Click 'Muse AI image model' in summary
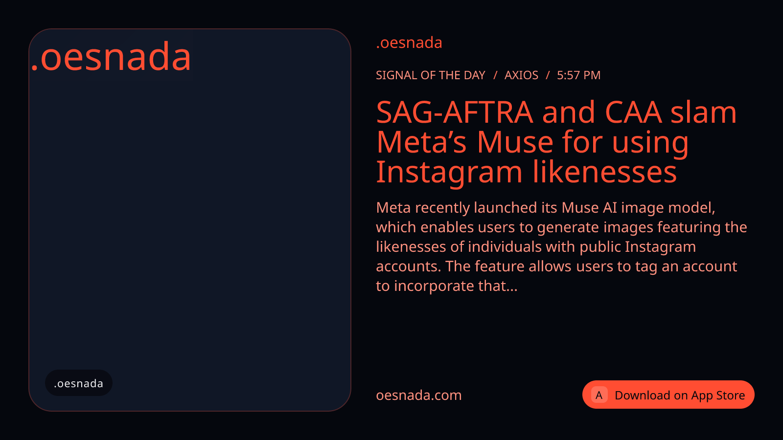 pos(638,208)
